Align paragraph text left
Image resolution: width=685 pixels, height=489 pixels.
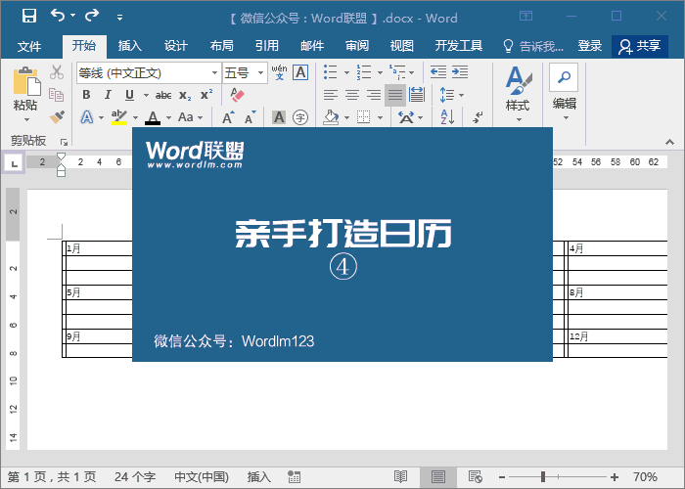pyautogui.click(x=331, y=95)
